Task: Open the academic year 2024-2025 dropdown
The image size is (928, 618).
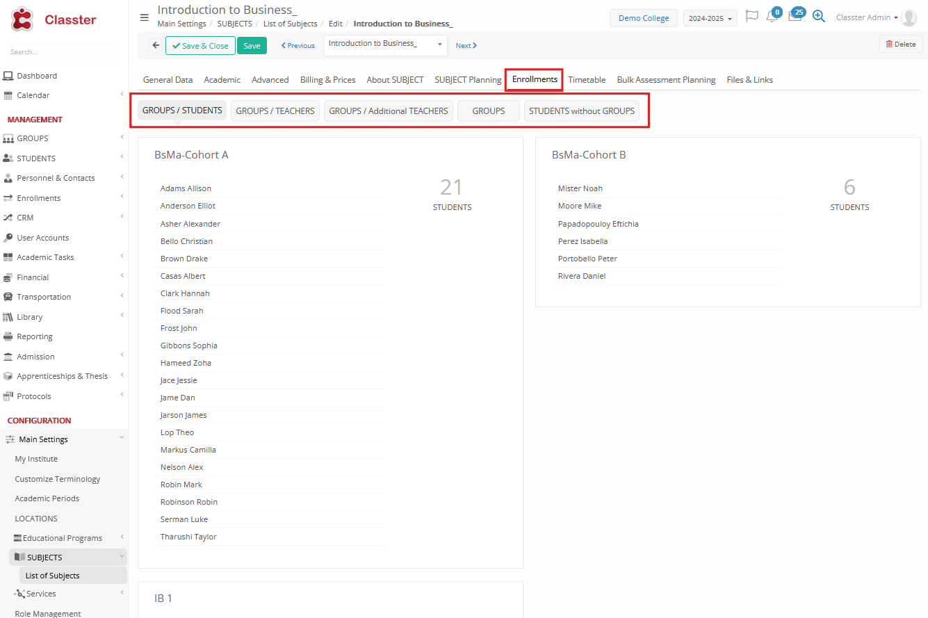Action: pyautogui.click(x=710, y=19)
